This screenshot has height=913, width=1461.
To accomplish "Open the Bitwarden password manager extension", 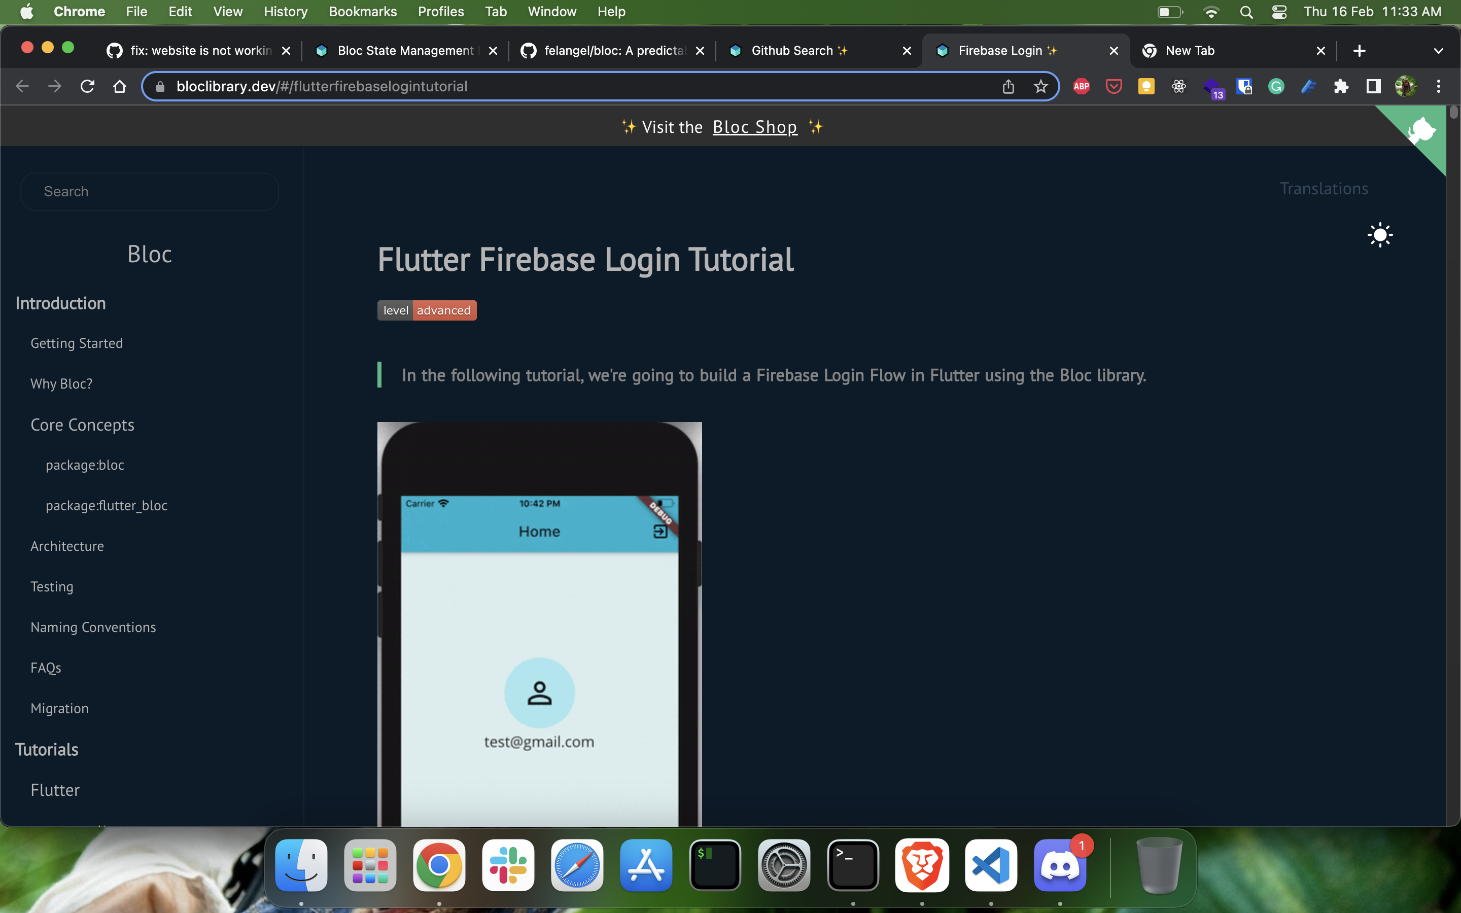I will tap(1244, 86).
